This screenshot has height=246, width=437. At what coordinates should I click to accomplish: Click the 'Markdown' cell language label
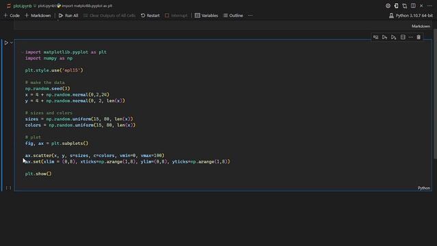[x=421, y=26]
